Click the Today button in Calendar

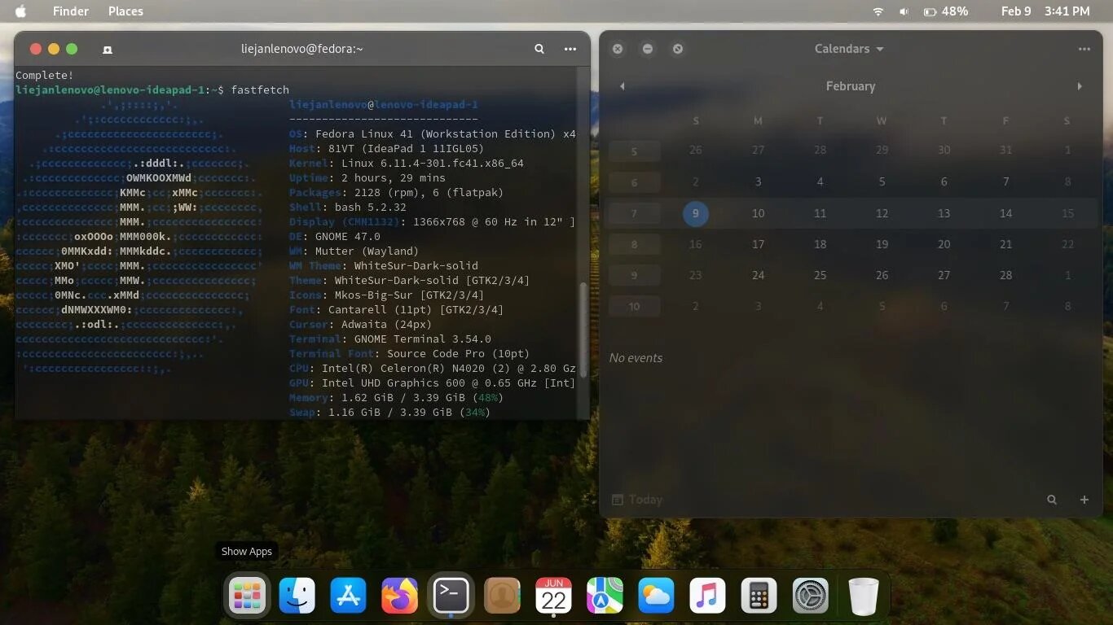pos(637,500)
